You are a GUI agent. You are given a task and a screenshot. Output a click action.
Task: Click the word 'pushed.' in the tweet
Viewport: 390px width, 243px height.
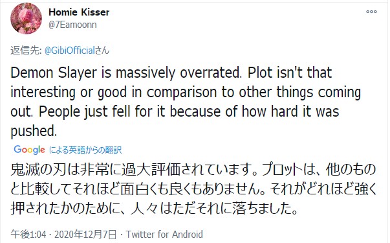click(34, 131)
